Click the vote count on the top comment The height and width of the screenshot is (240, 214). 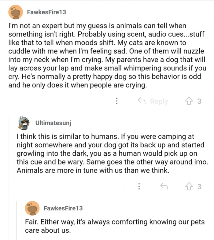click(x=199, y=101)
